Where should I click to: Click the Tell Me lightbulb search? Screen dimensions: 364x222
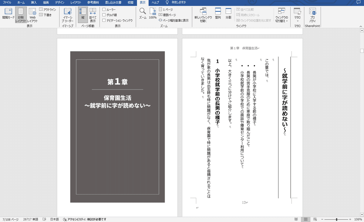click(x=167, y=2)
